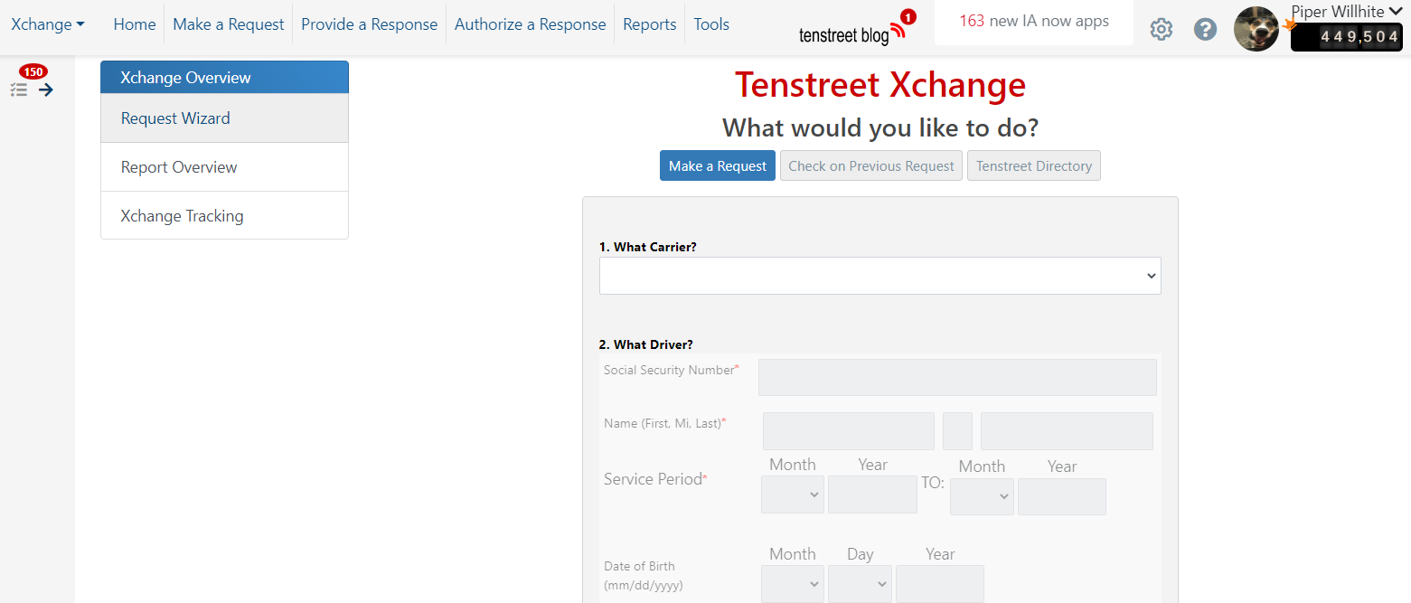
Task: Click the Tenstreet Directory button
Action: click(1034, 165)
